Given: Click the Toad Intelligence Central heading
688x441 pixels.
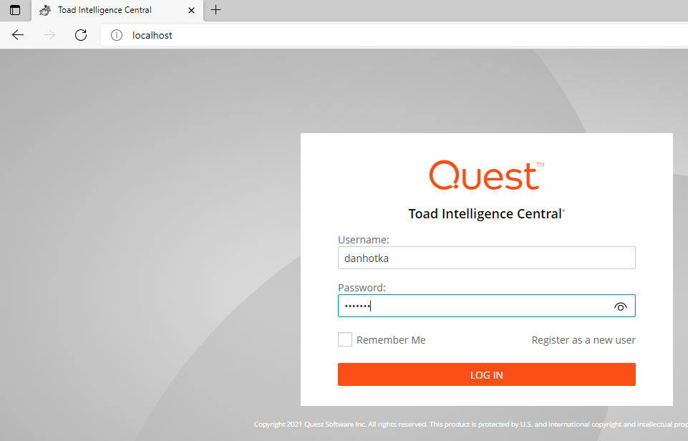Looking at the screenshot, I should (486, 213).
